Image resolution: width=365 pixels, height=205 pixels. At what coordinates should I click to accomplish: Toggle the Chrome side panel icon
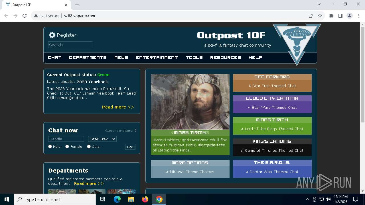click(x=340, y=16)
